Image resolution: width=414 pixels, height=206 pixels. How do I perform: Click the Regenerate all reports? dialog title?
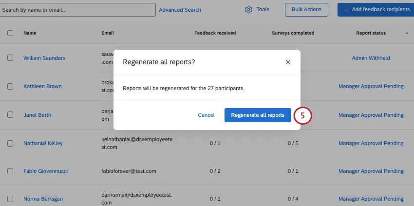(159, 62)
